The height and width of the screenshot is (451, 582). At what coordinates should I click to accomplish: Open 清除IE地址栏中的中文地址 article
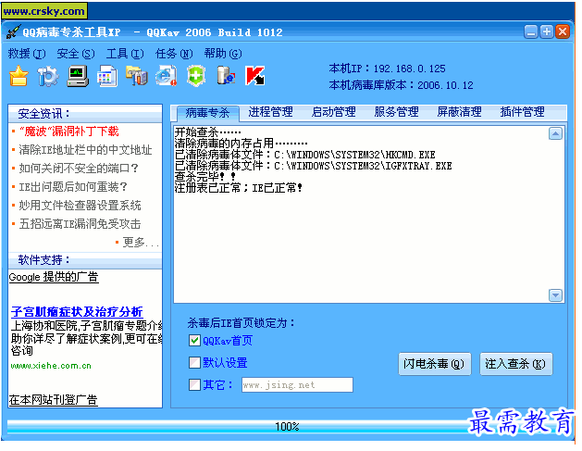point(85,150)
